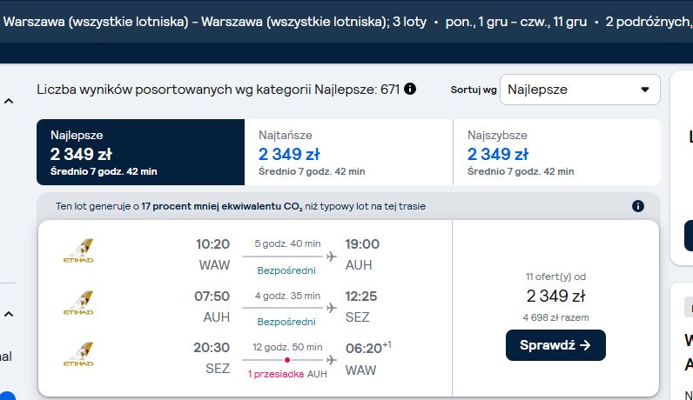
Task: Select the Najtańsze tab
Action: pos(349,152)
